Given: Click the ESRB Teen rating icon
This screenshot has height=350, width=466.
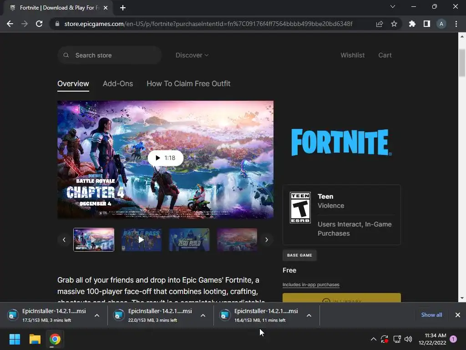Looking at the screenshot, I should [300, 207].
